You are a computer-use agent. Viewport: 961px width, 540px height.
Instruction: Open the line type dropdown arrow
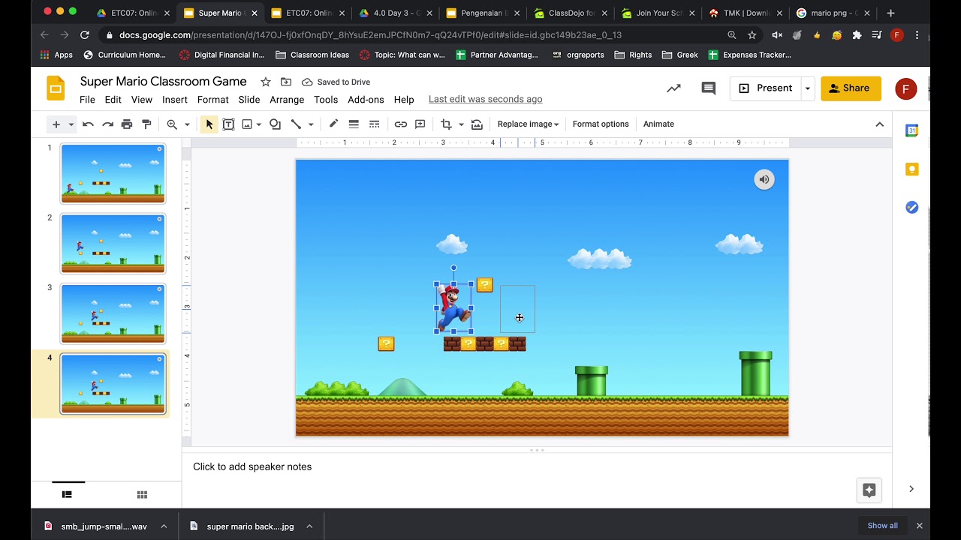[x=311, y=124]
